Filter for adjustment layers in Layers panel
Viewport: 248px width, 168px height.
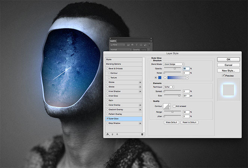coord(133,45)
